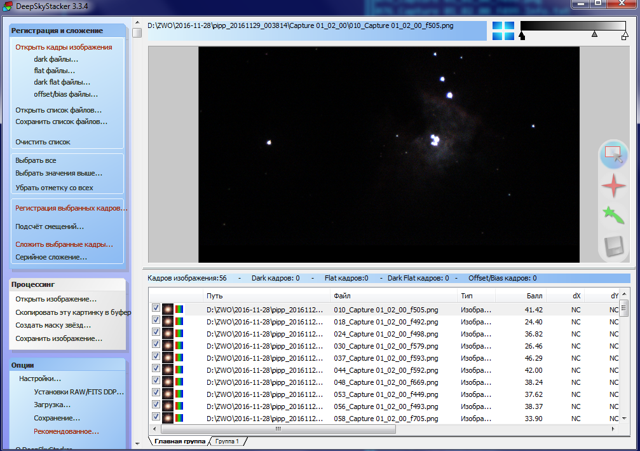The image size is (640, 451).
Task: Click Очистить список link
Action: pos(43,142)
